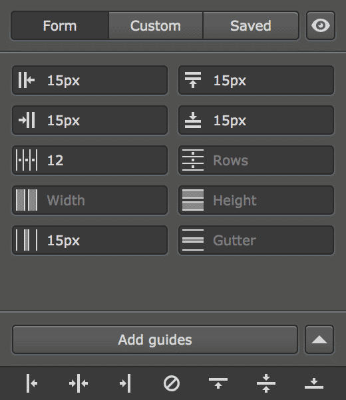
Task: Add a guide to the bottom edge
Action: tap(314, 383)
